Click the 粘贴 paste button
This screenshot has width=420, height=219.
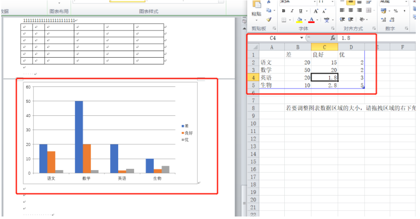pyautogui.click(x=256, y=14)
